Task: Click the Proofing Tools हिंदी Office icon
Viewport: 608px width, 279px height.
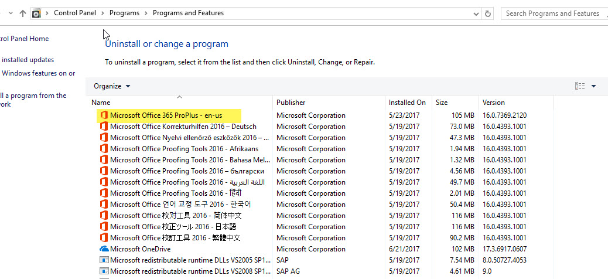Action: 104,193
